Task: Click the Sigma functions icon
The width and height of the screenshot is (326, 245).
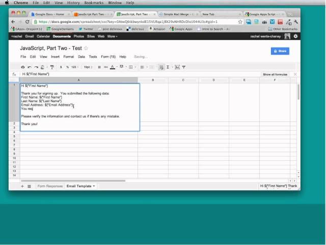Action: (x=168, y=67)
